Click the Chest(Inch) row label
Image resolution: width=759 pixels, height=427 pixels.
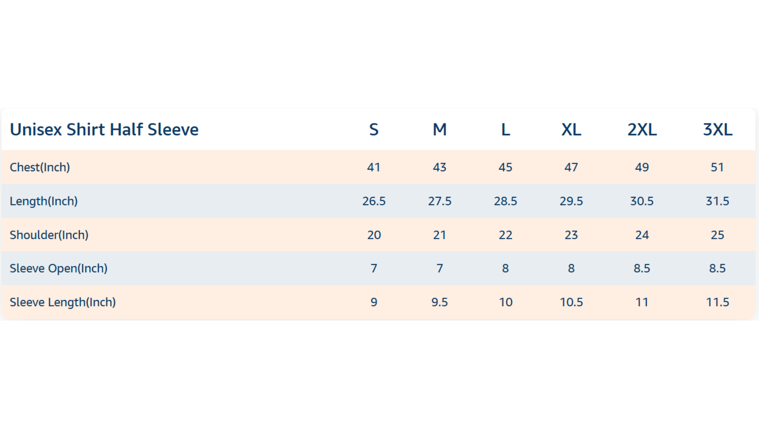[40, 167]
